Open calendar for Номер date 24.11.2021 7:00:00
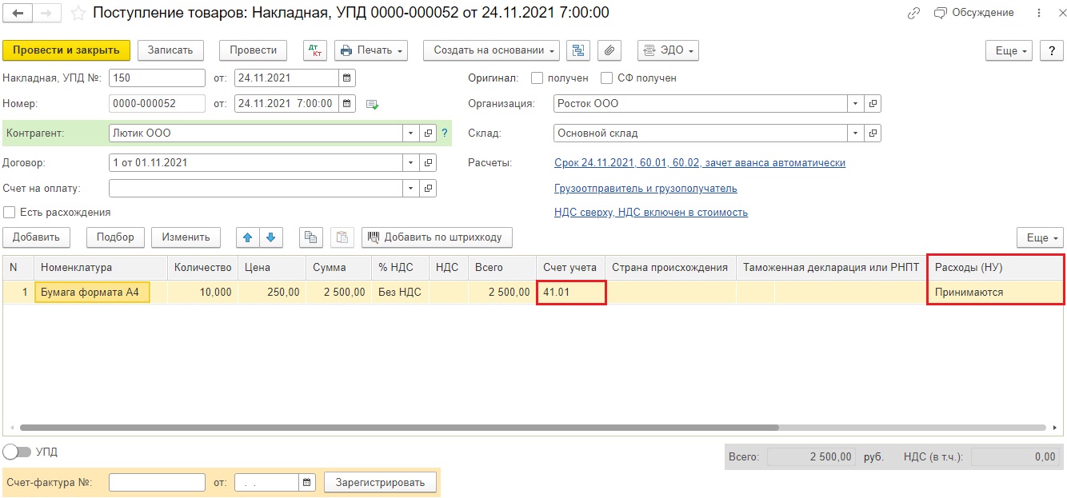Viewport: 1067px width, 498px height. tap(346, 104)
